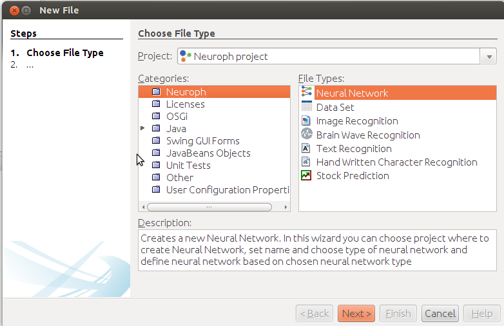Image resolution: width=504 pixels, height=326 pixels.
Task: Expand the Java category tree node
Action: [x=143, y=129]
